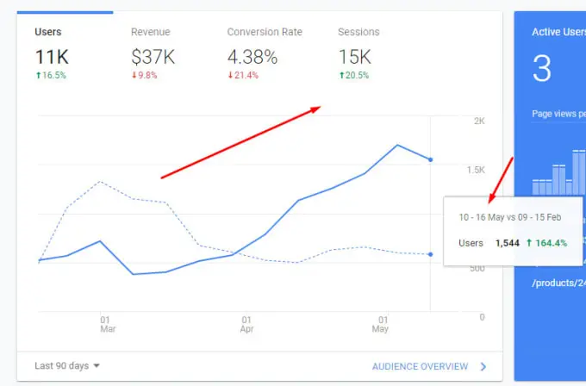Screen dimensions: 586x386
Task: Open the AUDIENCE OVERVIEW report link
Action: pyautogui.click(x=420, y=366)
